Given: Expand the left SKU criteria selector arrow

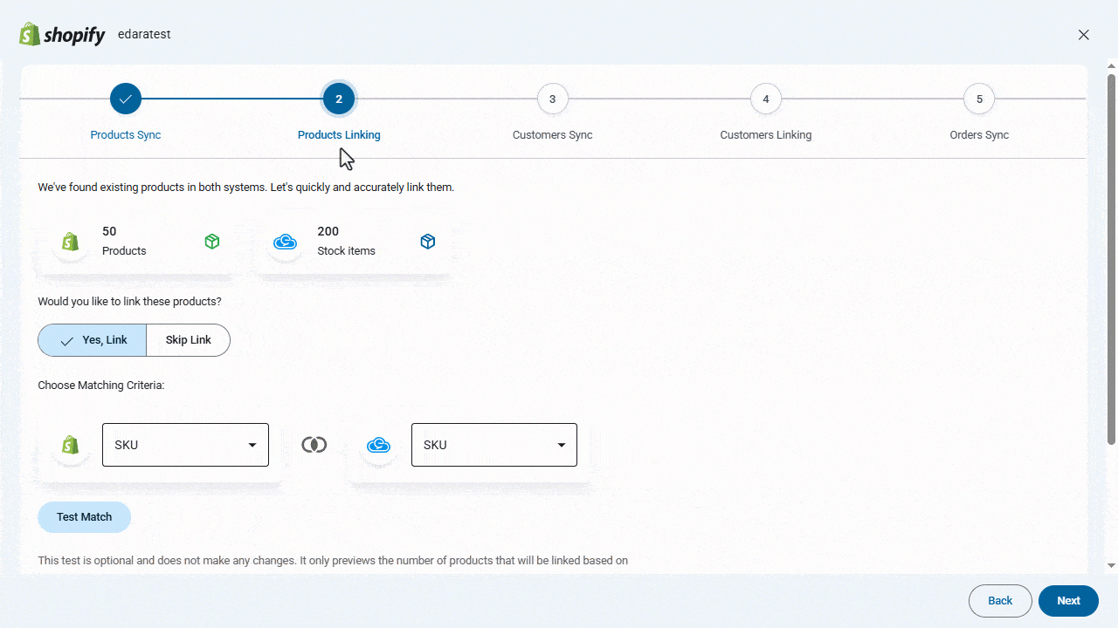Looking at the screenshot, I should coord(252,444).
